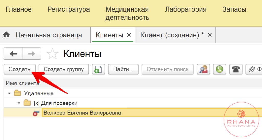Collapse the Удаленные folder arrow
Screen dimensions: 262x140
(9, 93)
